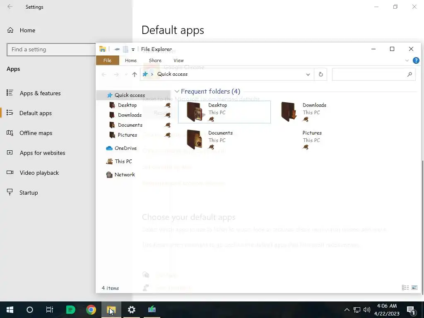Select Downloads in the navigation pane
The height and width of the screenshot is (318, 424).
(x=130, y=115)
